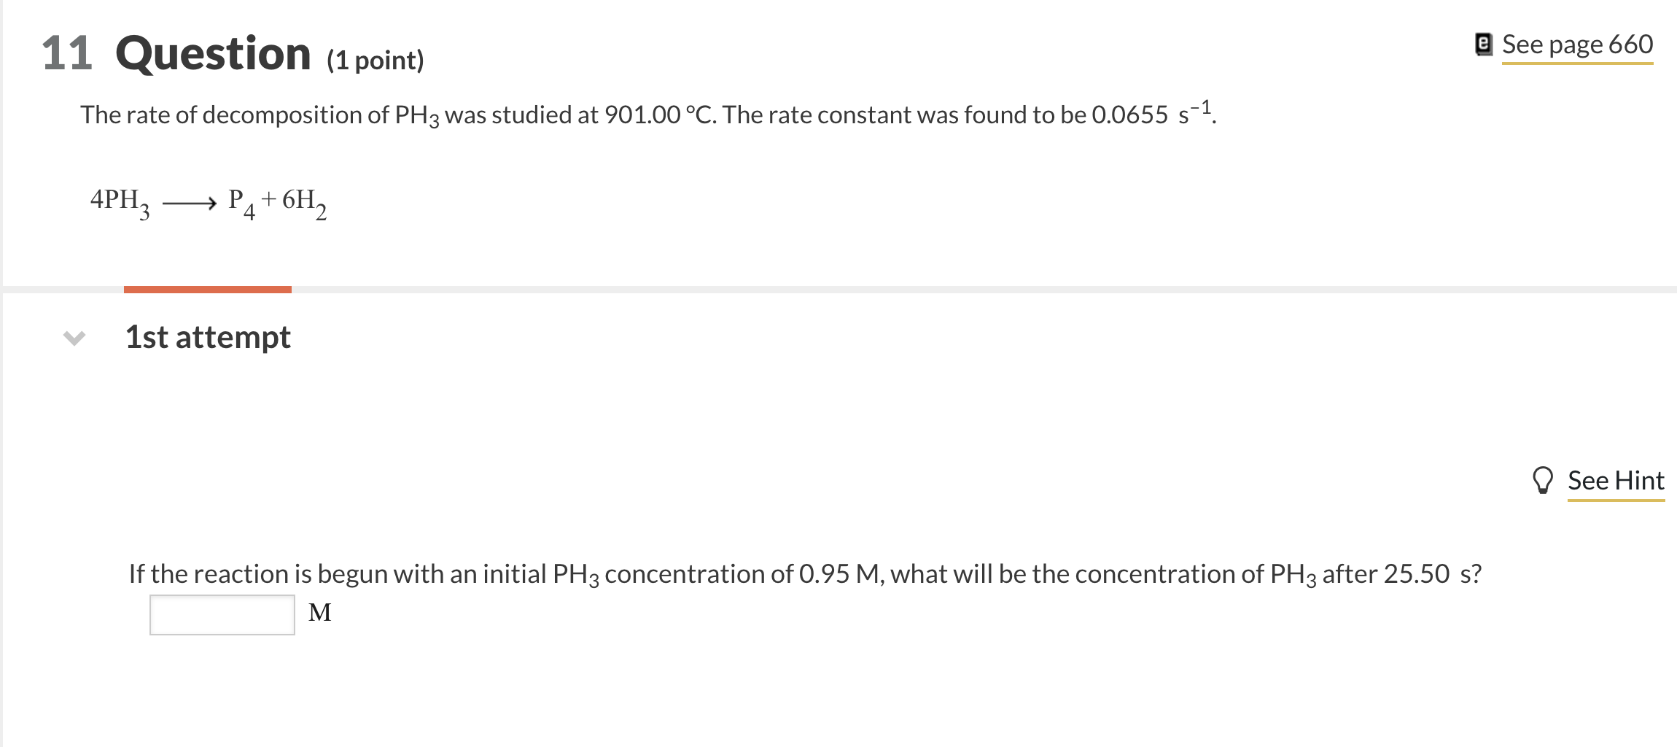
Task: Click inside the concentration answer box
Action: [x=221, y=614]
